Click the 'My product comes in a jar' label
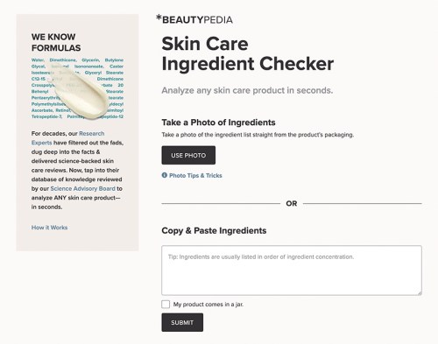The height and width of the screenshot is (344, 438). pos(208,305)
